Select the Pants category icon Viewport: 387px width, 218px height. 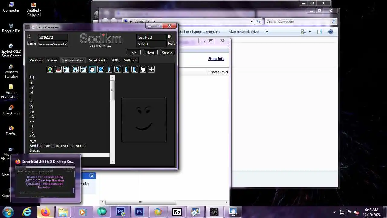coord(75,69)
